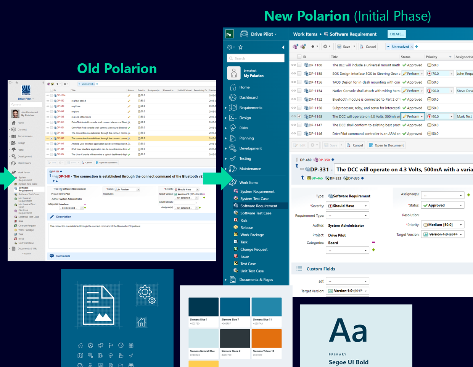This screenshot has width=473, height=367.
Task: Tick the checkbox beside DP-348
Action: pos(51,138)
